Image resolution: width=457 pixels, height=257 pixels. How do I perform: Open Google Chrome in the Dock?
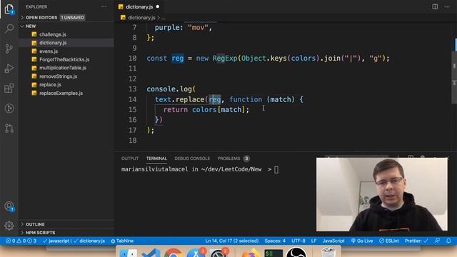(173, 253)
